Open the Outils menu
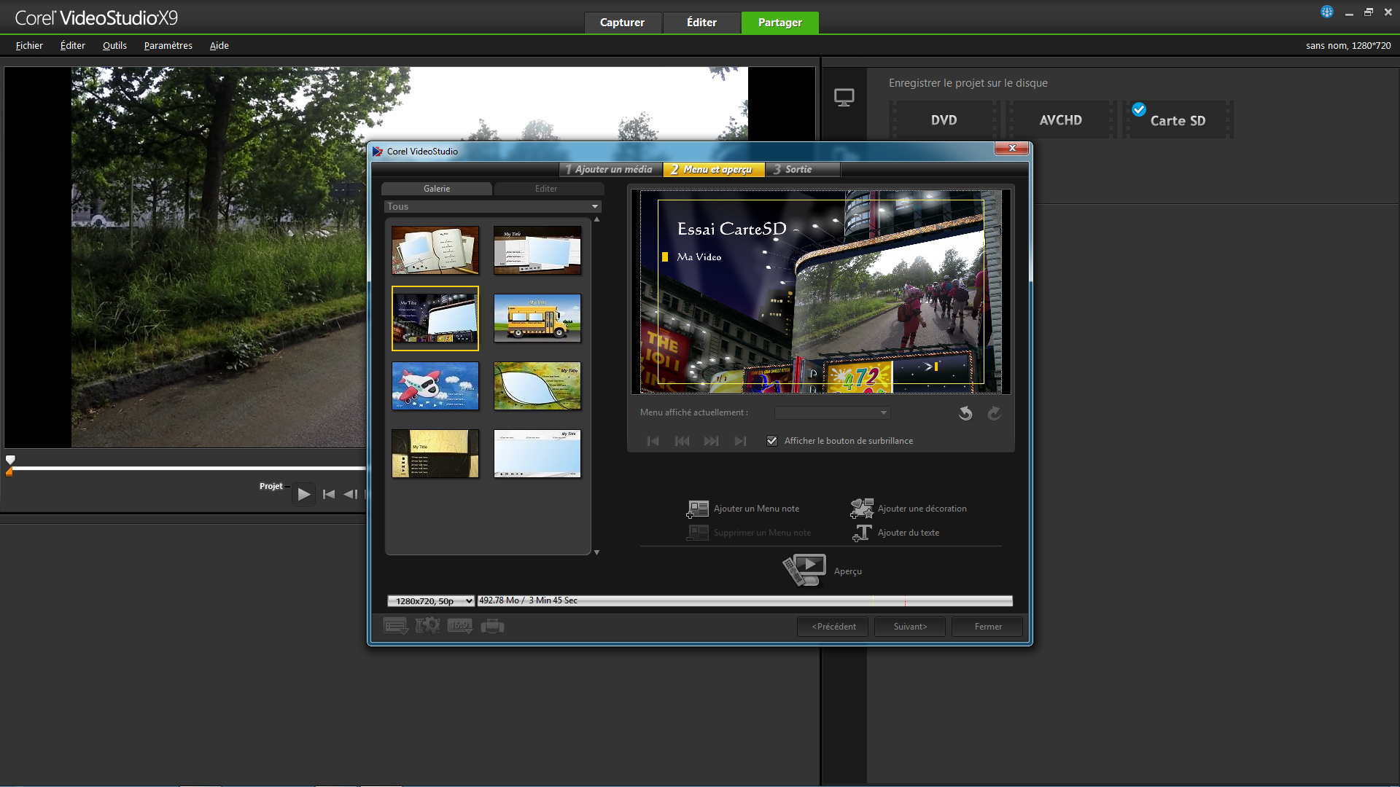The width and height of the screenshot is (1400, 787). click(x=114, y=45)
